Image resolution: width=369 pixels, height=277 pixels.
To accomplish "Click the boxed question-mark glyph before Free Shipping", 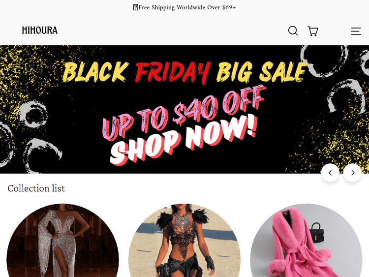I will tap(136, 7).
